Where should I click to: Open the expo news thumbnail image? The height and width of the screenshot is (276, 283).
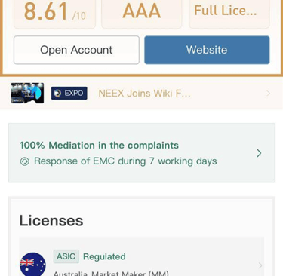pos(27,93)
